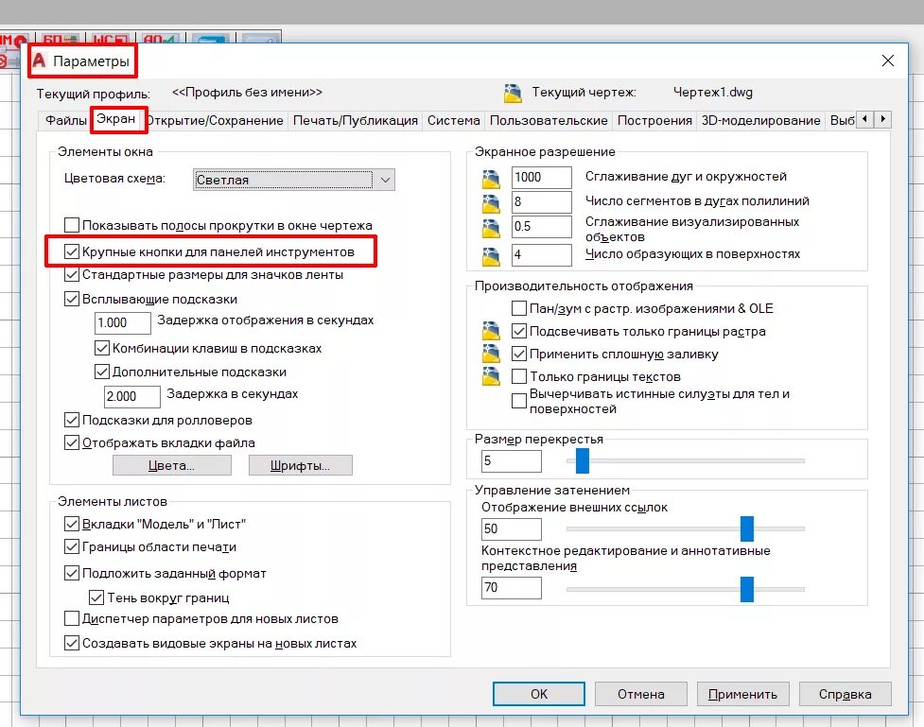Viewport: 924px width, 727px height.
Task: Click the AutoCAD logo in Параметры title bar
Action: [40, 61]
